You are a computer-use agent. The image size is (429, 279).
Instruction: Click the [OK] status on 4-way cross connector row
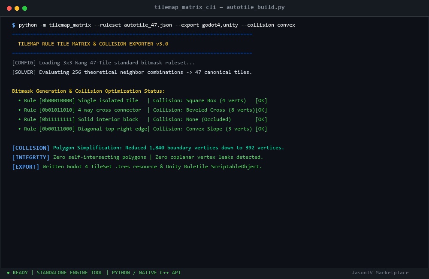click(x=261, y=110)
